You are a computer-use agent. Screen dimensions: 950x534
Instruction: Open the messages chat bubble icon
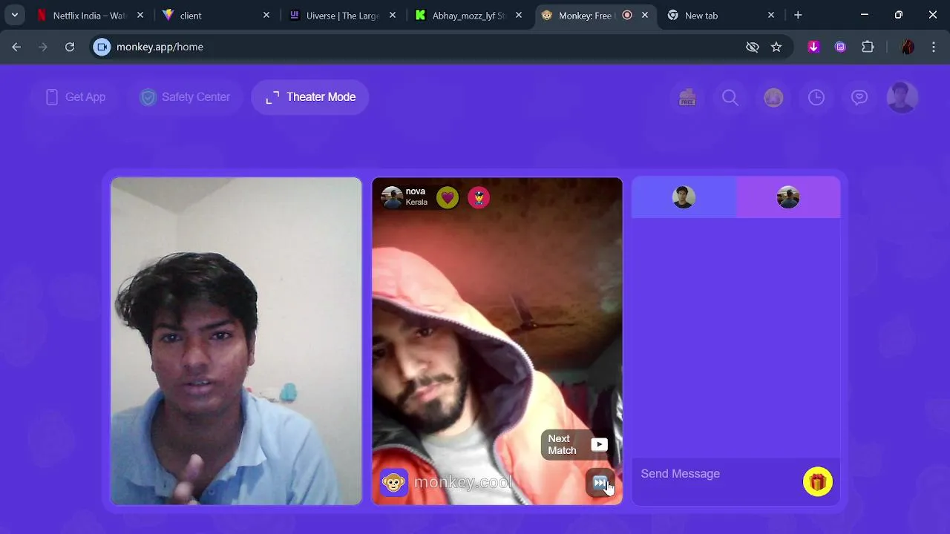(x=859, y=98)
